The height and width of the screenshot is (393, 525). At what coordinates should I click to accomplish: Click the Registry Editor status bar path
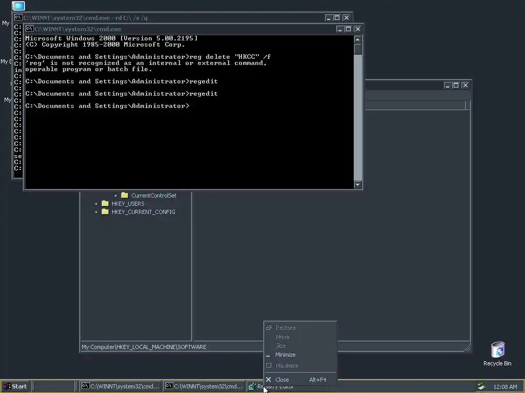(x=144, y=347)
